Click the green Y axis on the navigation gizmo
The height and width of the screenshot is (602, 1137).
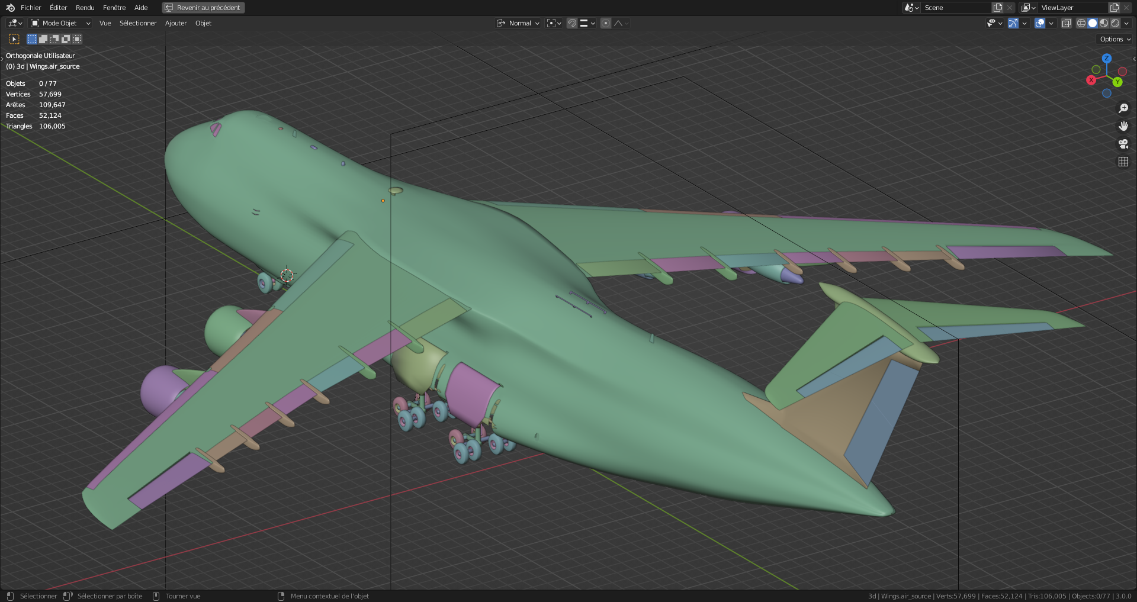point(1117,82)
